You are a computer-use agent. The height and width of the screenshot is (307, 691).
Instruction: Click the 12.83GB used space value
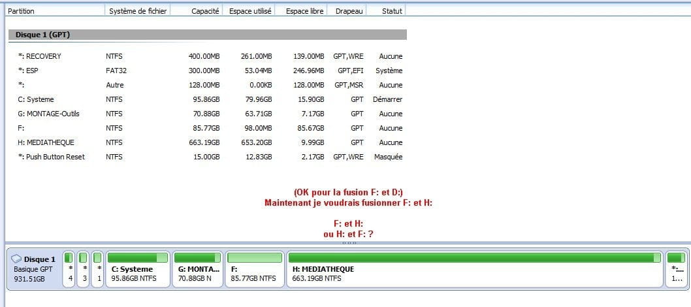[259, 157]
